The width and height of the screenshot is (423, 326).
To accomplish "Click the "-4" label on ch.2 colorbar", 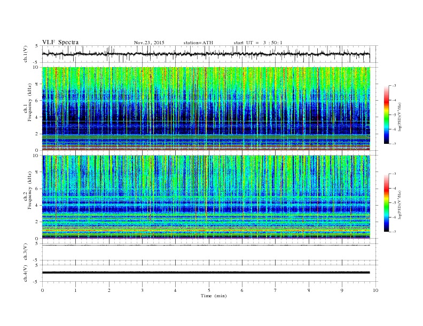I will tap(394, 188).
